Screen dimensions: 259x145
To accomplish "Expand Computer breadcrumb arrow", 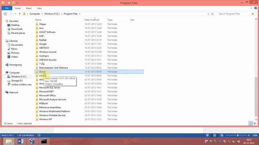I will click(x=42, y=14).
